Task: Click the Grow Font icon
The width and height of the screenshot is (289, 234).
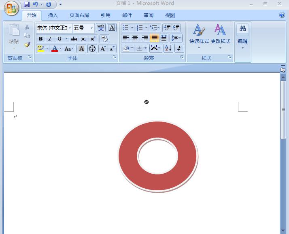Action: (x=103, y=49)
